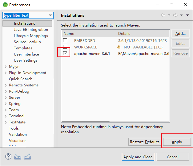Select the EMBEDDED row name
This screenshot has height=166, width=193.
click(x=85, y=40)
